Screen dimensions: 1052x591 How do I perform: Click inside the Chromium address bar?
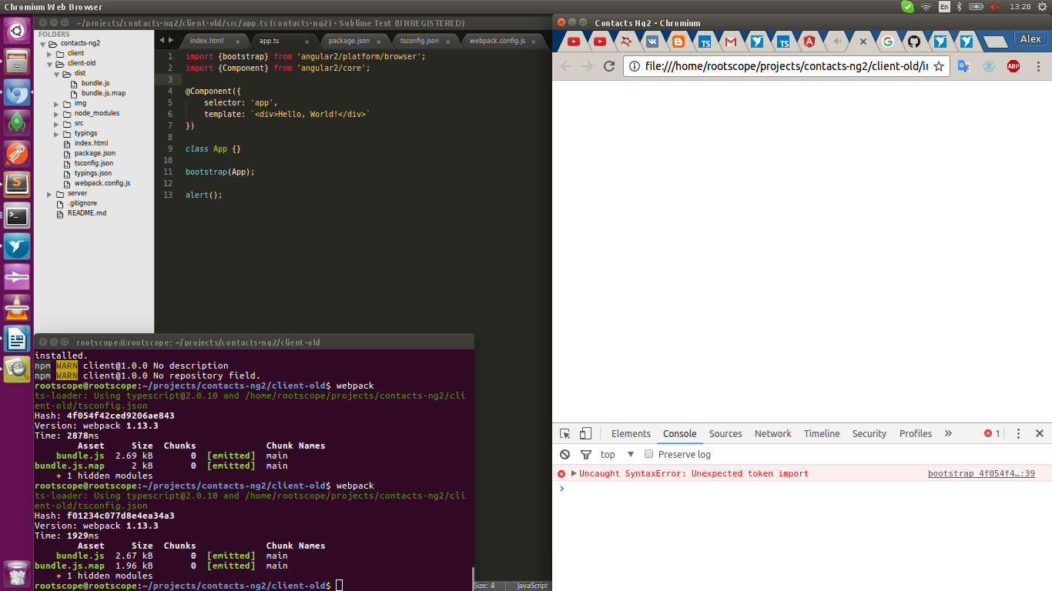[786, 66]
